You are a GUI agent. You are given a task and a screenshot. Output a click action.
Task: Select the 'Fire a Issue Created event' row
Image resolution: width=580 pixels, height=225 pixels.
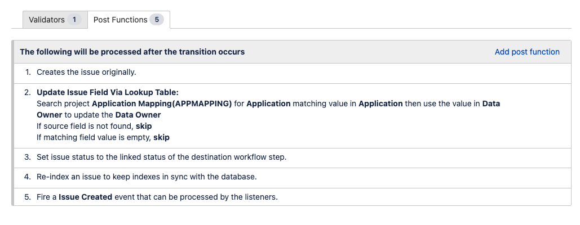click(x=157, y=197)
